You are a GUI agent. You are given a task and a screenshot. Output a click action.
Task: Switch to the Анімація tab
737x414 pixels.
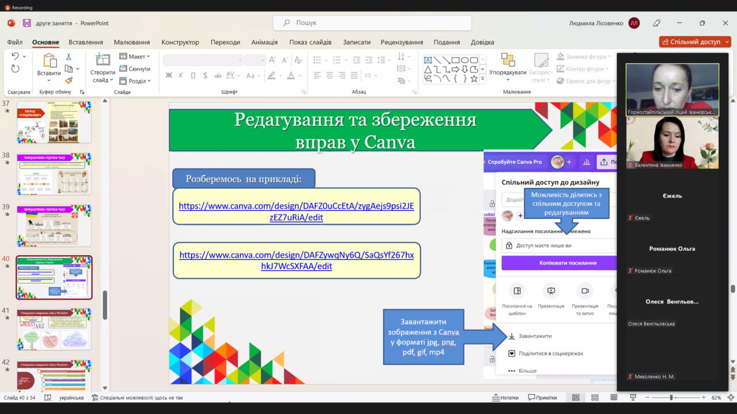point(264,42)
